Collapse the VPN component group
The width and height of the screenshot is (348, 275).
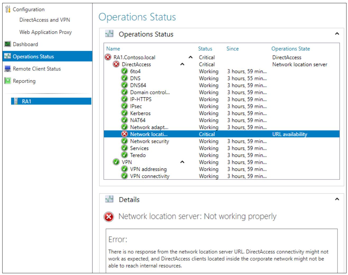coord(182,162)
